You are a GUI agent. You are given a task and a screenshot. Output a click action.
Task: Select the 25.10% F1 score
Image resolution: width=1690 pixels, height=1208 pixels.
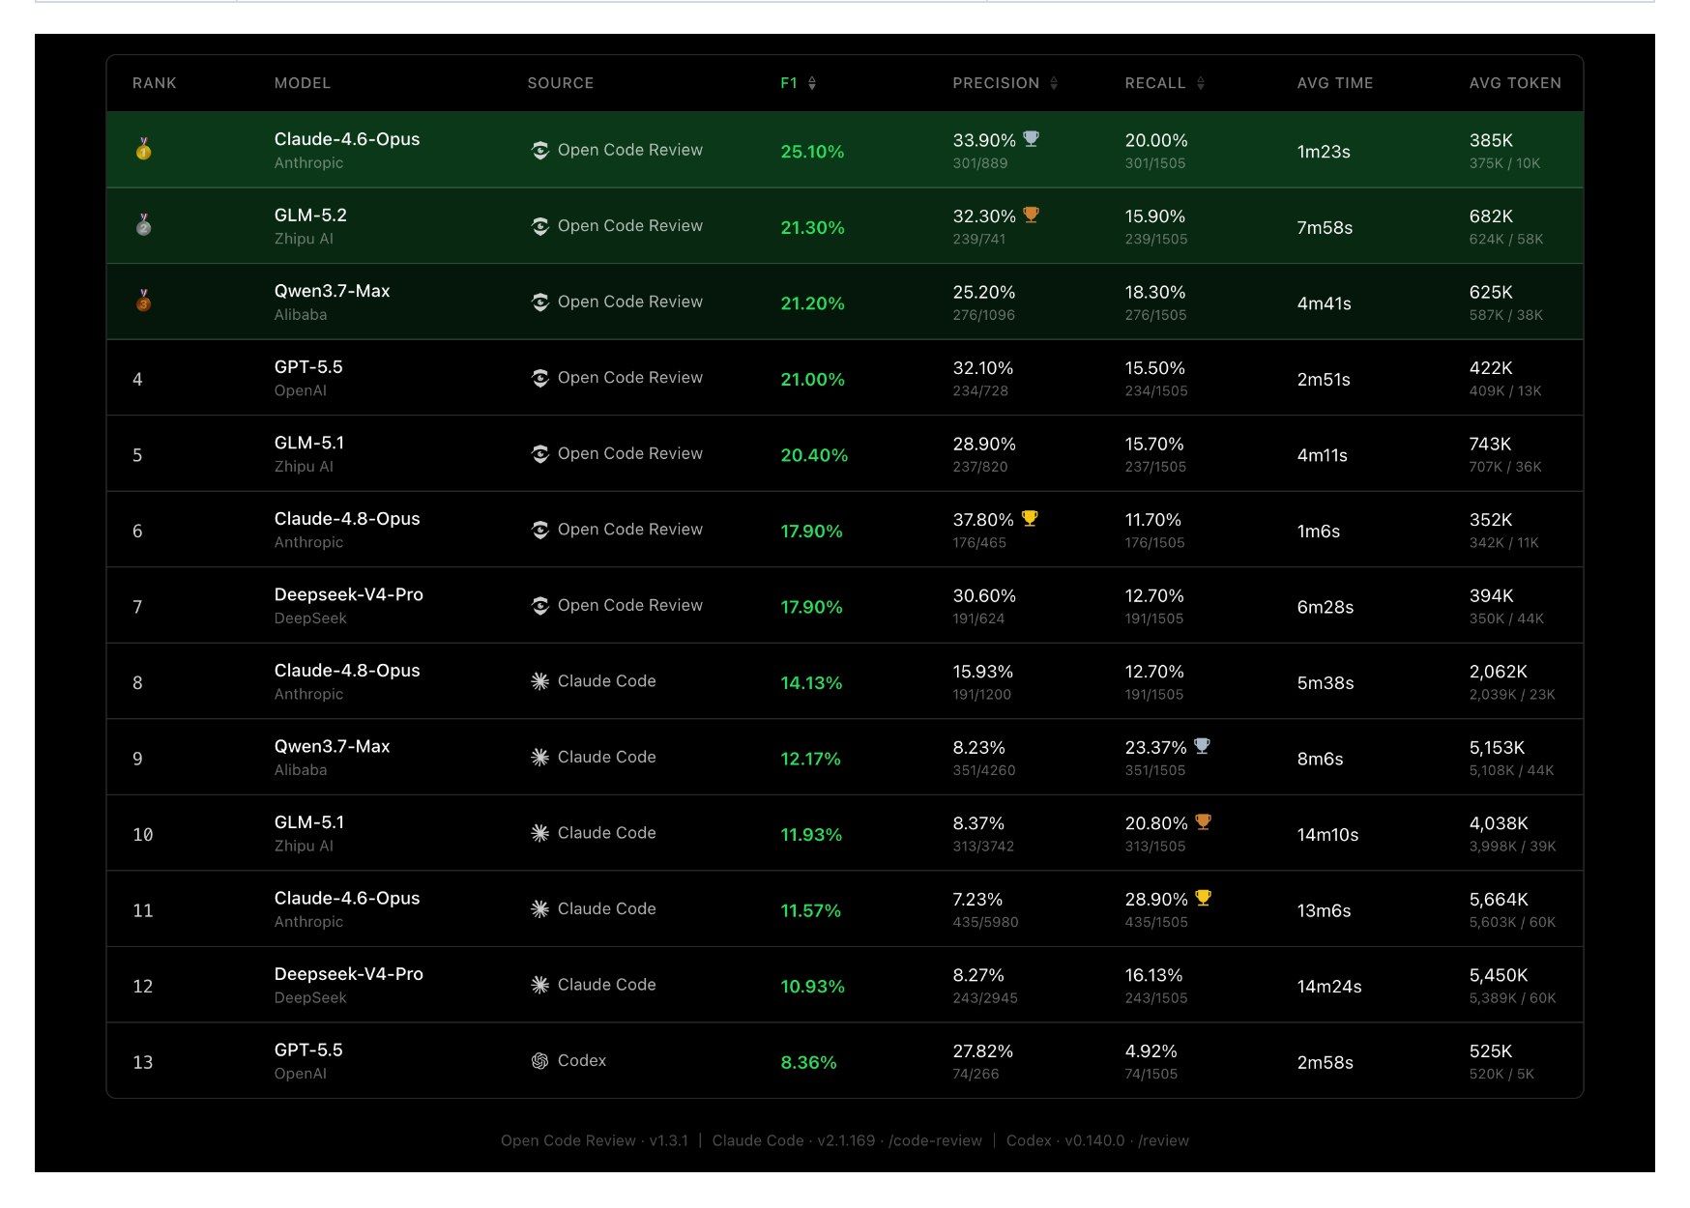[x=812, y=152]
